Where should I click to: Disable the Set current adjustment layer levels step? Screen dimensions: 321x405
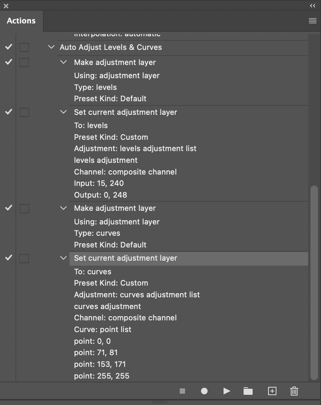(x=8, y=112)
